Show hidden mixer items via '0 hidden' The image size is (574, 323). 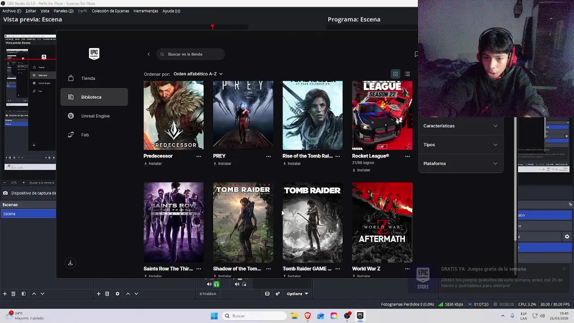click(208, 294)
